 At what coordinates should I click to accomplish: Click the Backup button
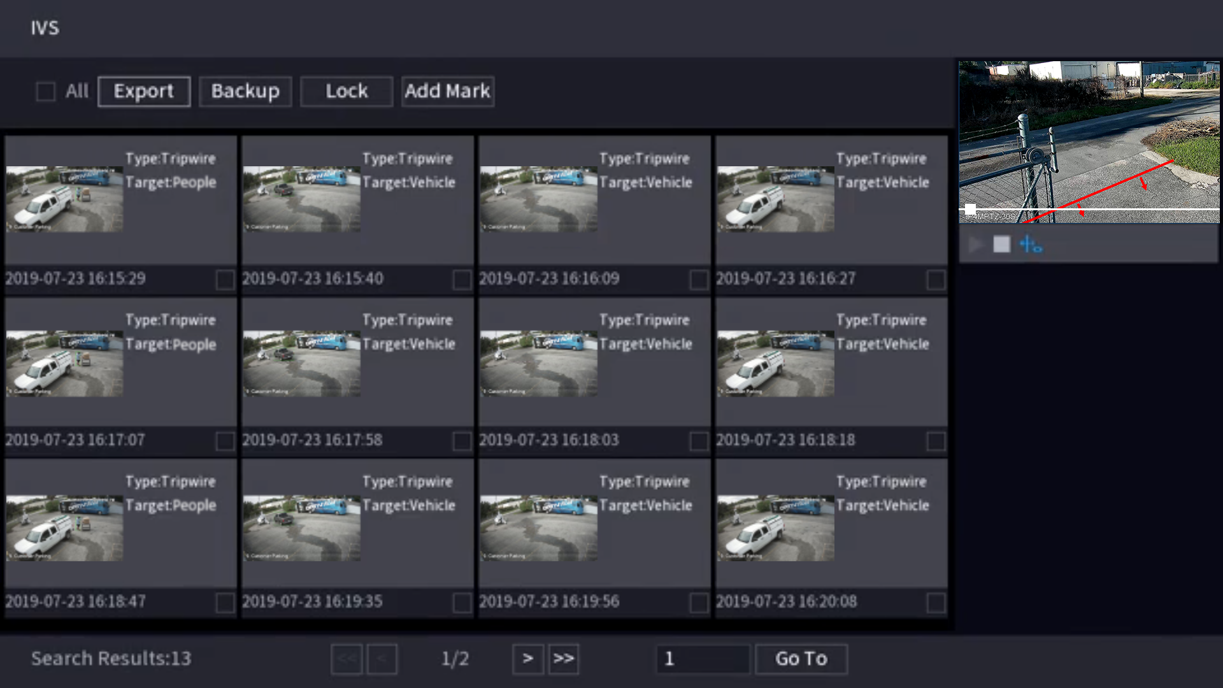pos(245,91)
